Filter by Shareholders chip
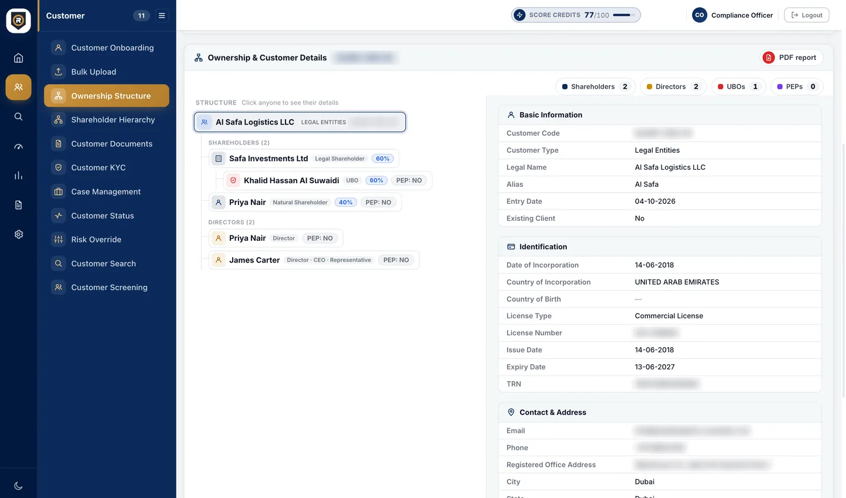The height and width of the screenshot is (498, 846). [x=595, y=86]
